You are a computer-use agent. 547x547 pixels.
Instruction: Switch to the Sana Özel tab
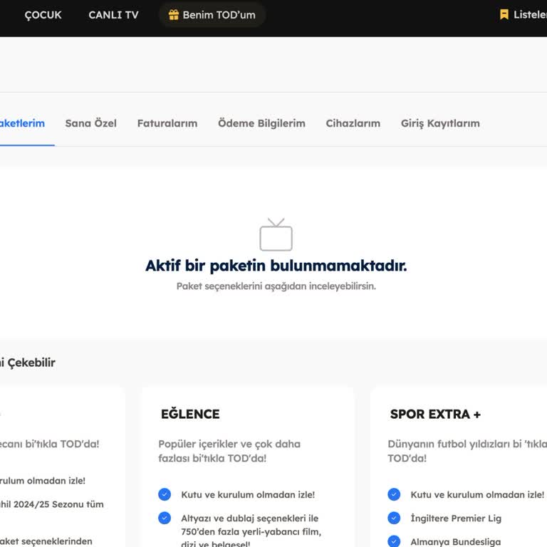90,123
